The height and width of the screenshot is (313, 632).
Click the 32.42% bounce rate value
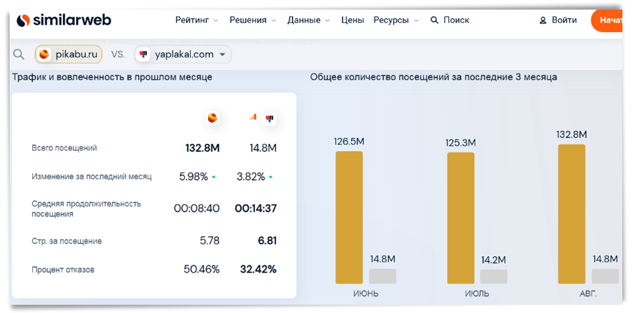(258, 270)
